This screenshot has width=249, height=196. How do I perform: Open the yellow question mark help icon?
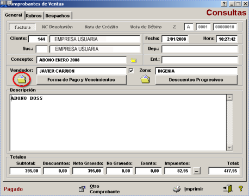point(241,189)
